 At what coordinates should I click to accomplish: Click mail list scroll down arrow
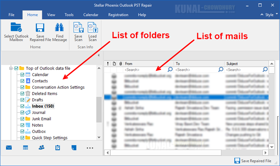(x=271, y=147)
